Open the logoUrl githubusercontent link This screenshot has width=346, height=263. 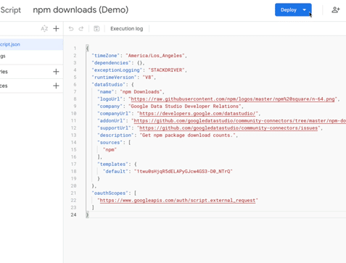[x=233, y=99]
